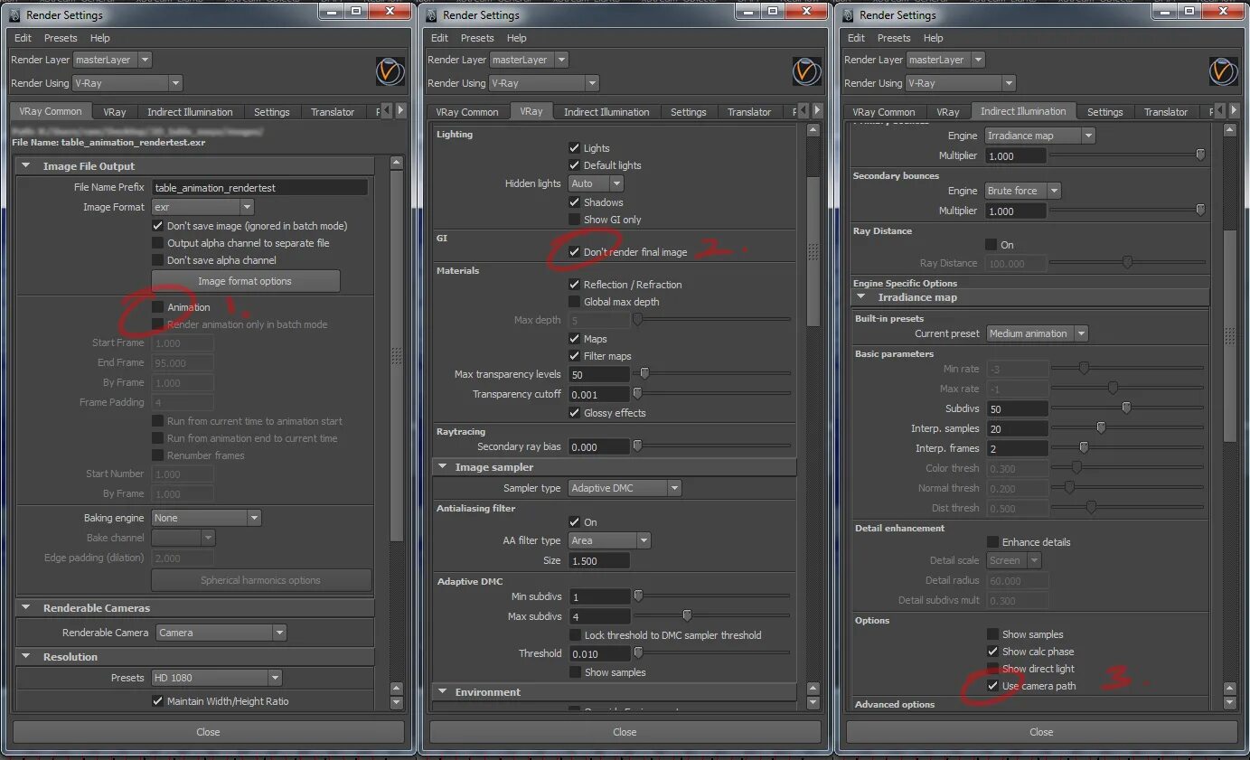This screenshot has width=1250, height=760.
Task: Open Help menu in right window
Action: click(934, 38)
